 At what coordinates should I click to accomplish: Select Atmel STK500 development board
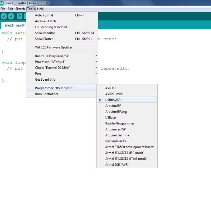tap(127, 147)
